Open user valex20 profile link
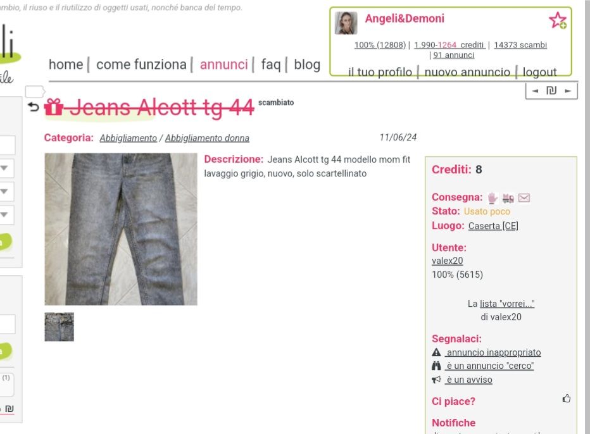 point(448,261)
